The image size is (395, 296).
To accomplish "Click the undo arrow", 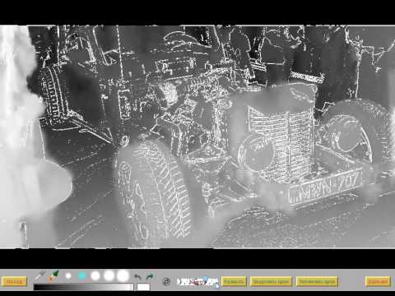I will click(x=137, y=276).
